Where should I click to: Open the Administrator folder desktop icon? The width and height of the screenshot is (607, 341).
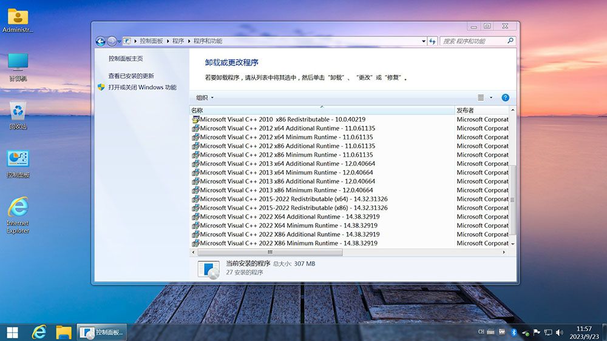(18, 21)
